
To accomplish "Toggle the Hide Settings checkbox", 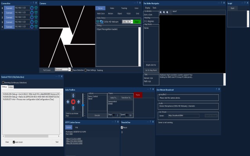I will [x=86, y=70].
